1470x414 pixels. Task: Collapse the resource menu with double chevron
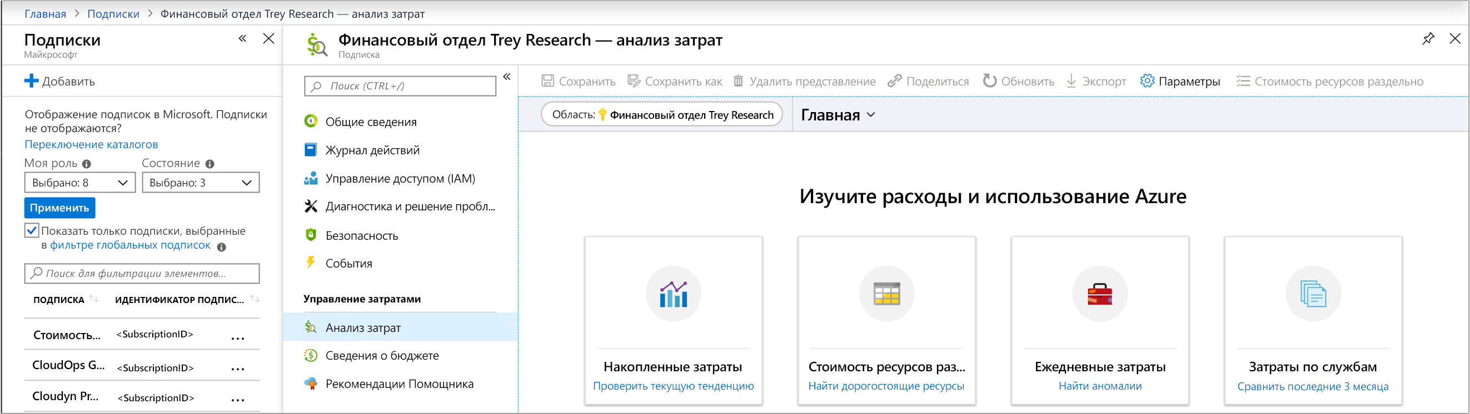click(x=507, y=77)
